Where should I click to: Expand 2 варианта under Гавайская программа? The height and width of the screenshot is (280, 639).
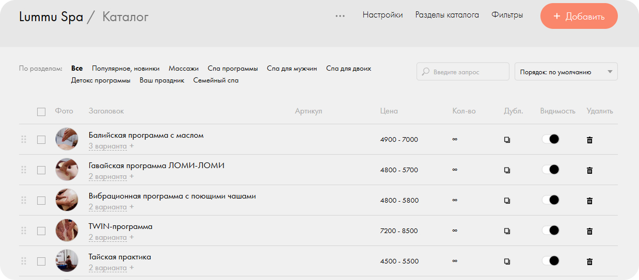point(107,177)
